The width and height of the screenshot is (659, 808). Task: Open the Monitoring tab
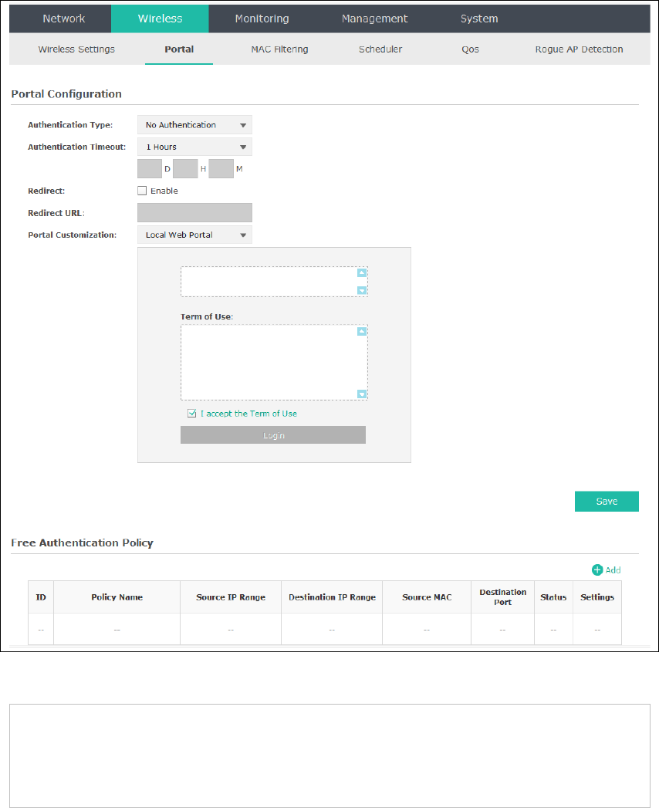262,19
